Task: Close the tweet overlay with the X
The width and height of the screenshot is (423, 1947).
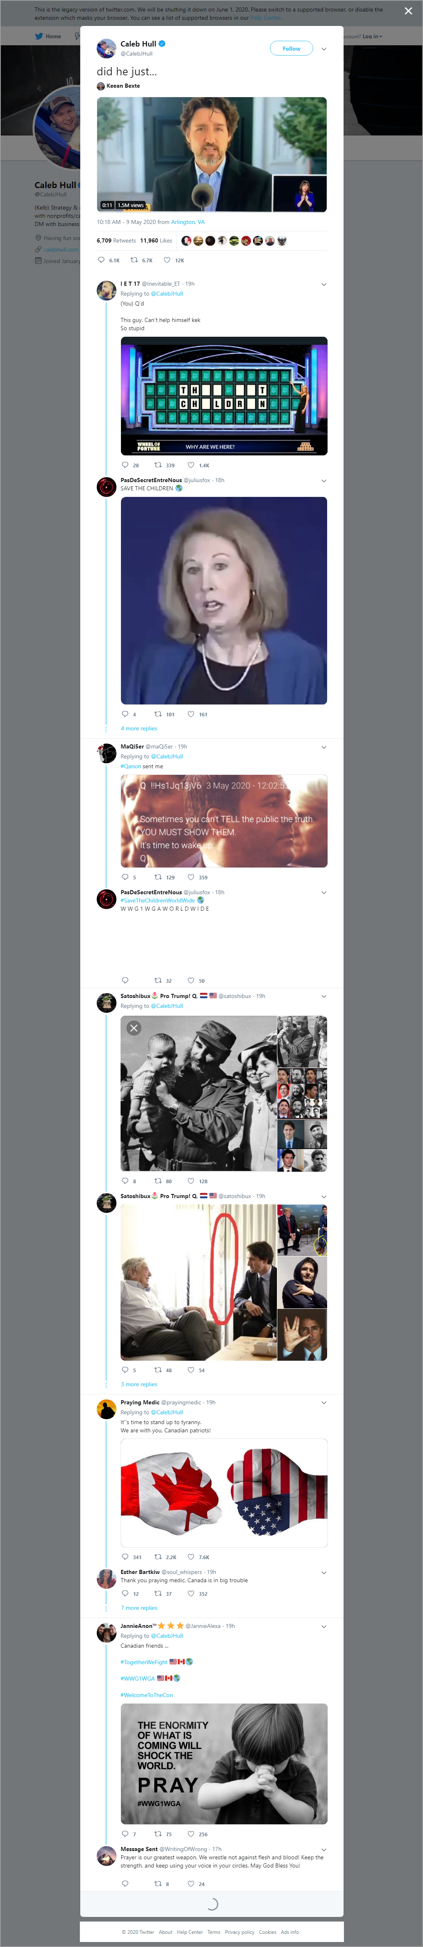Action: [x=409, y=12]
